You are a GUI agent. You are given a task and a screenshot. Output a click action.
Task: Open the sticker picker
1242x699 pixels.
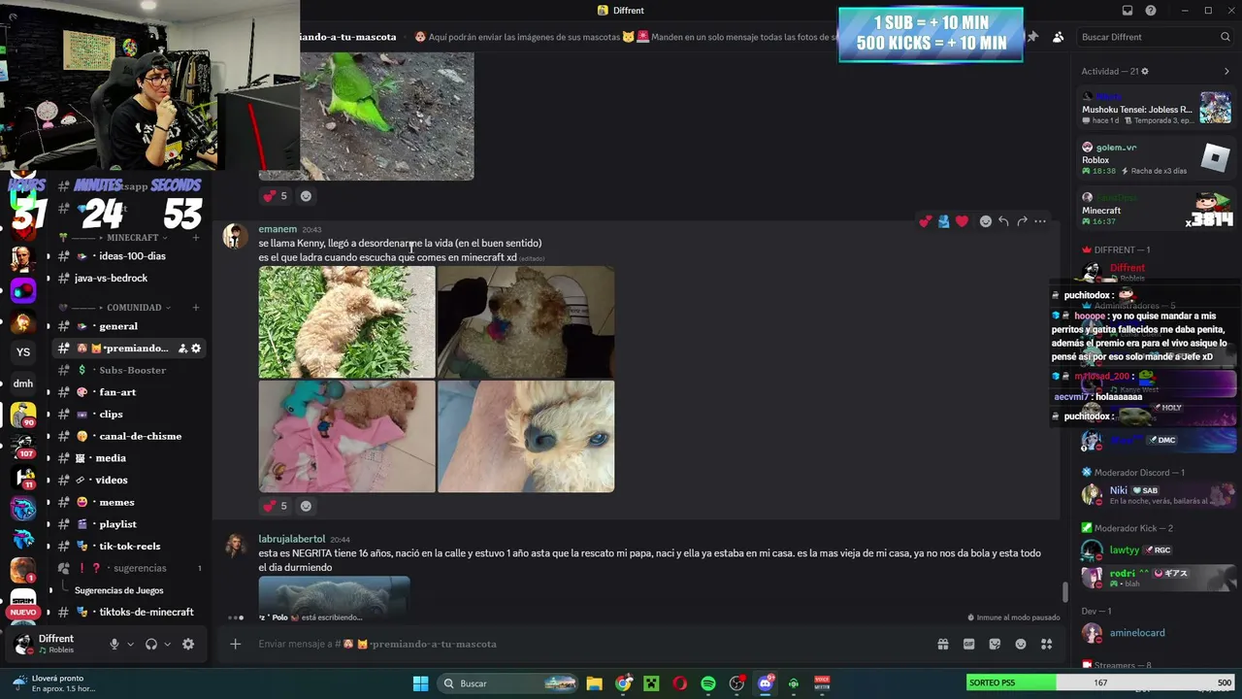click(995, 644)
